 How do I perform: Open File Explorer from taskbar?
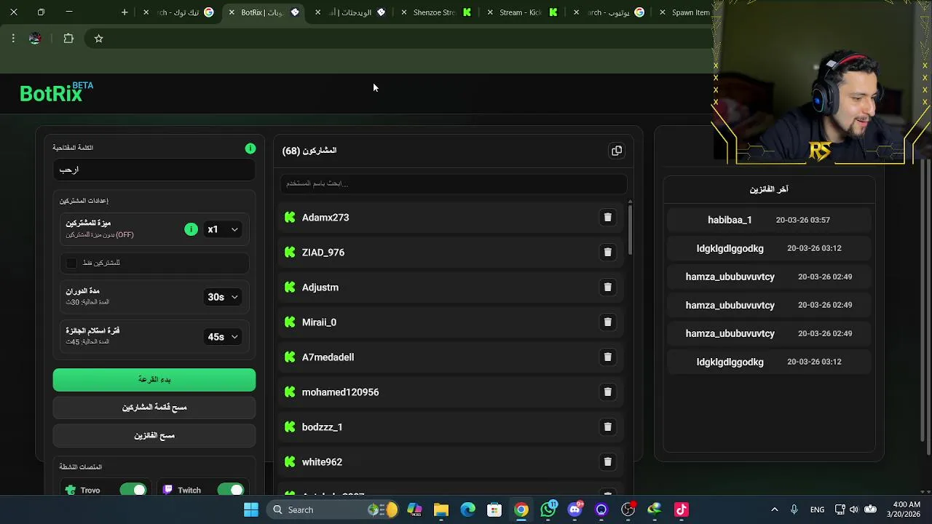tap(441, 509)
